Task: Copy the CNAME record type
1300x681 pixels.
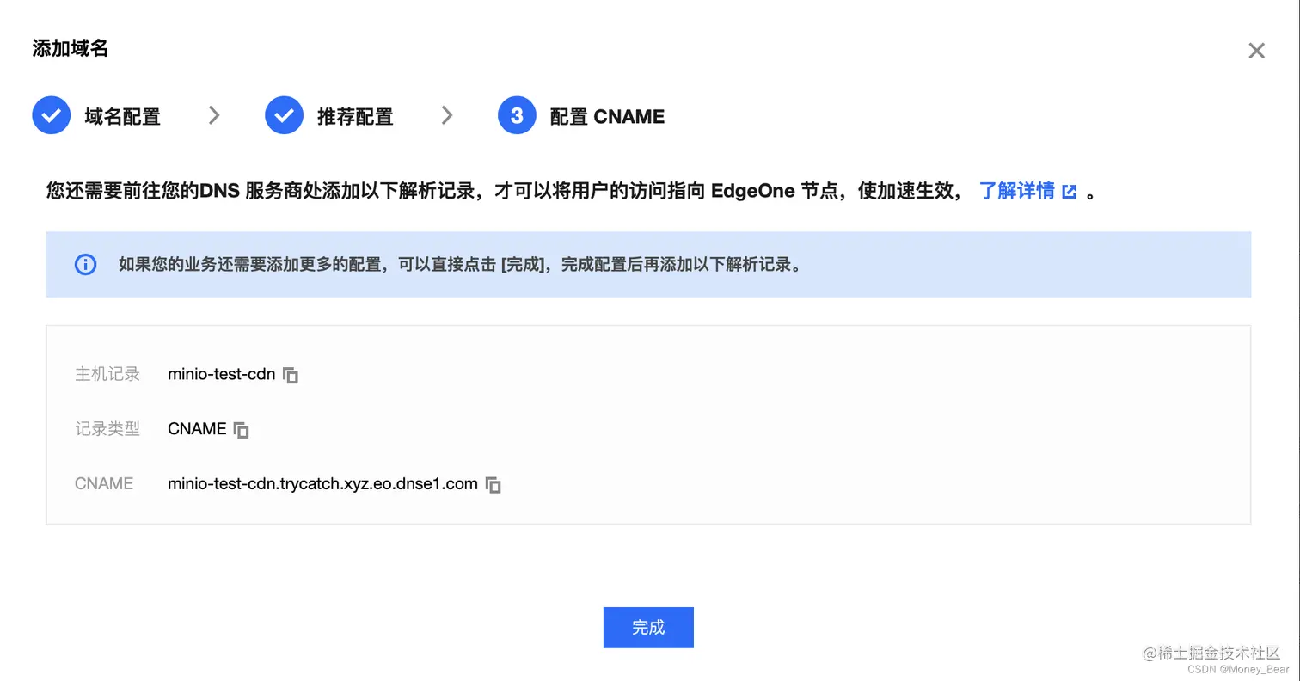Action: pyautogui.click(x=242, y=428)
